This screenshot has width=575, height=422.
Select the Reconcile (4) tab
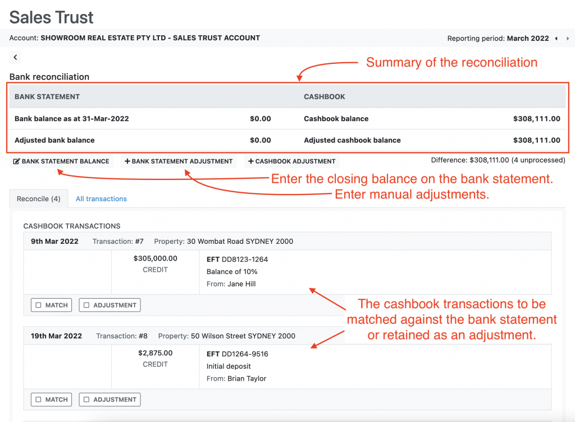(x=39, y=199)
